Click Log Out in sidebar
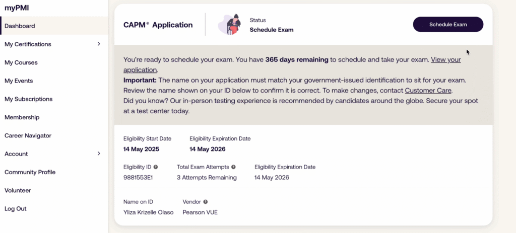The width and height of the screenshot is (516, 233). [x=16, y=209]
